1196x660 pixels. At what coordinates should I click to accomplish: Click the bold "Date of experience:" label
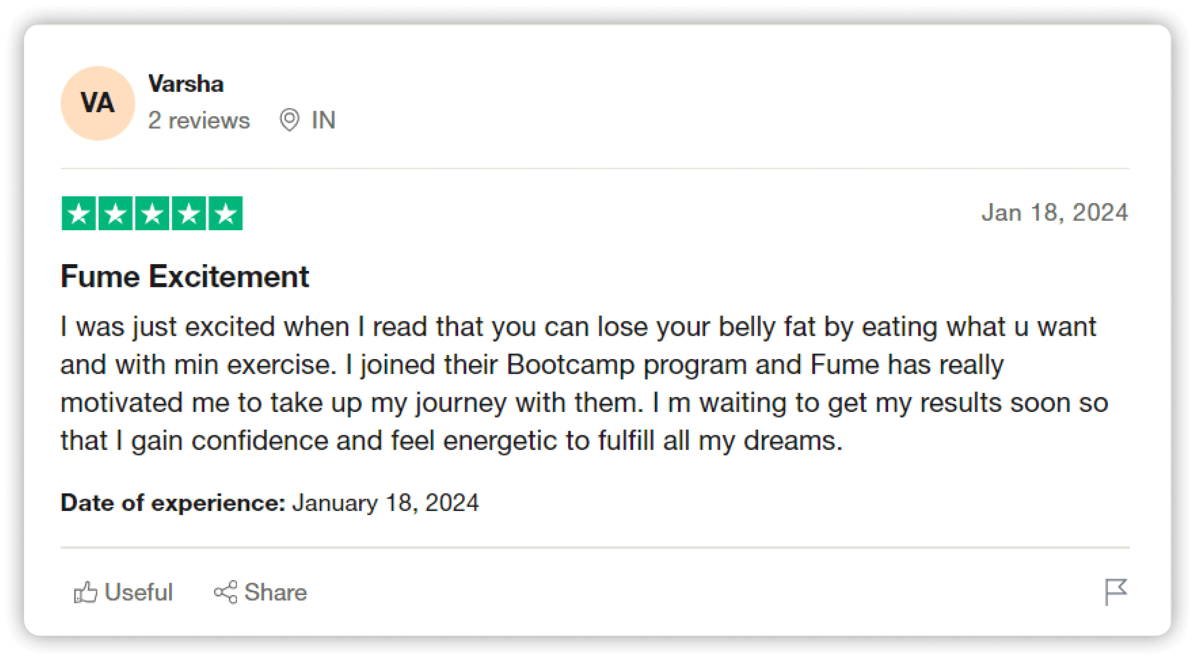(x=173, y=503)
